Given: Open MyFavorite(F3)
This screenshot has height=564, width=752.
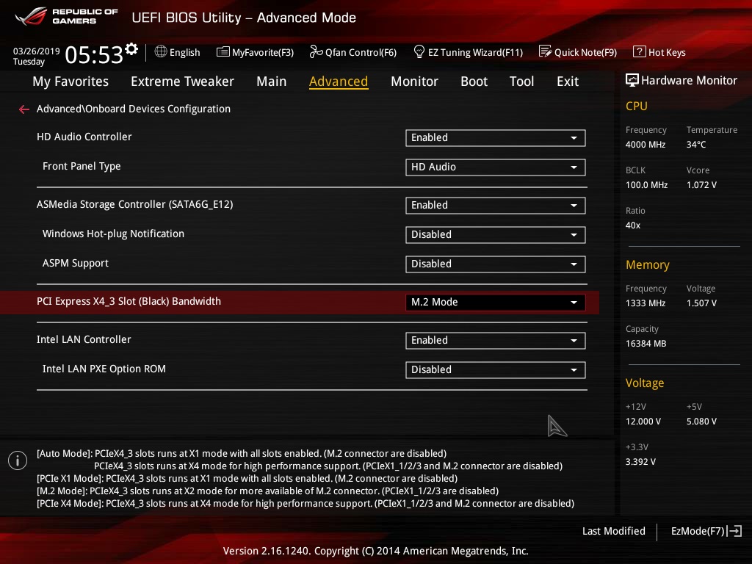Looking at the screenshot, I should [255, 52].
